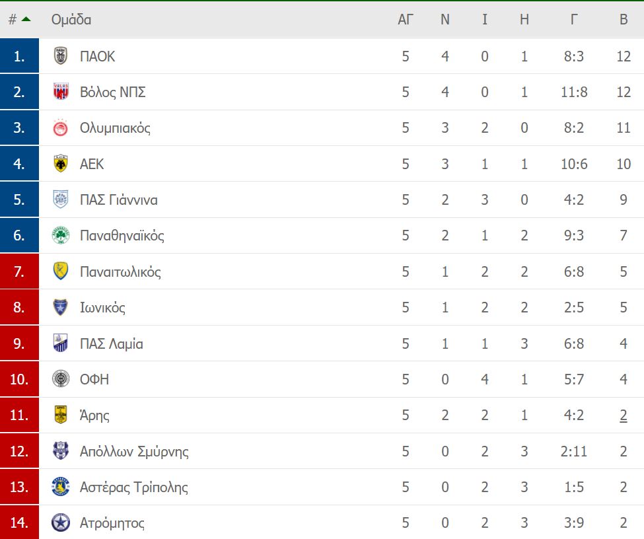The height and width of the screenshot is (539, 644).
Task: Open the Άρης yellow crest icon
Action: [x=61, y=415]
